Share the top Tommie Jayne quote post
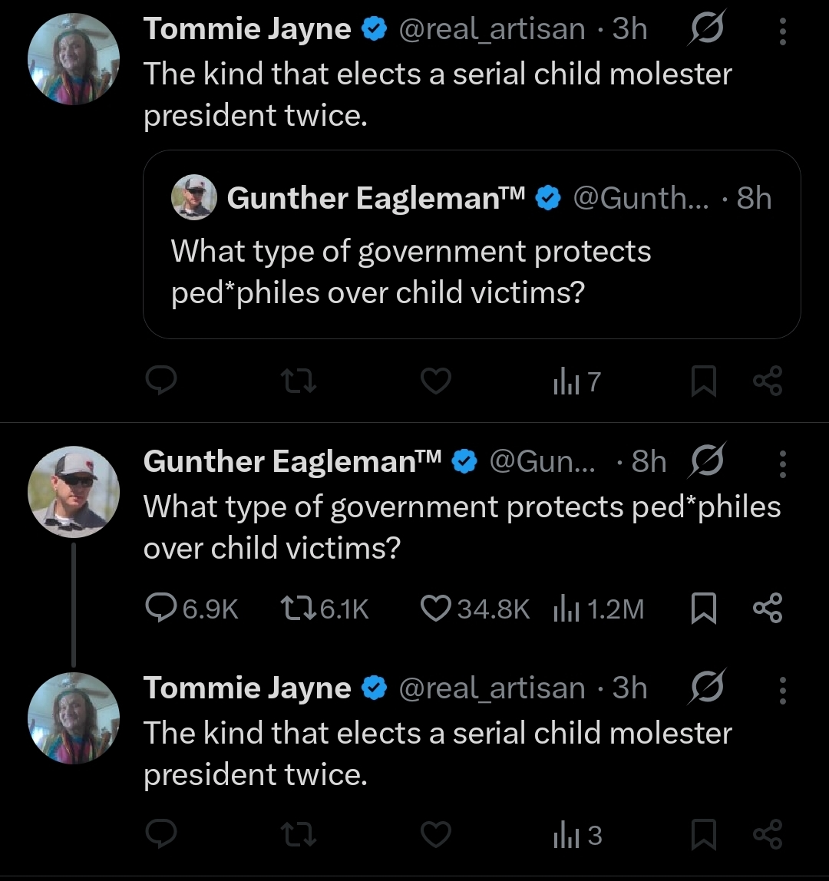Viewport: 829px width, 881px height. (768, 381)
